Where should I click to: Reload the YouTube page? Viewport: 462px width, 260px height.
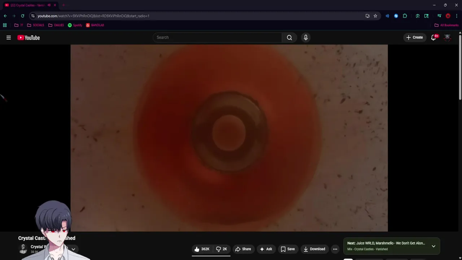coord(22,16)
